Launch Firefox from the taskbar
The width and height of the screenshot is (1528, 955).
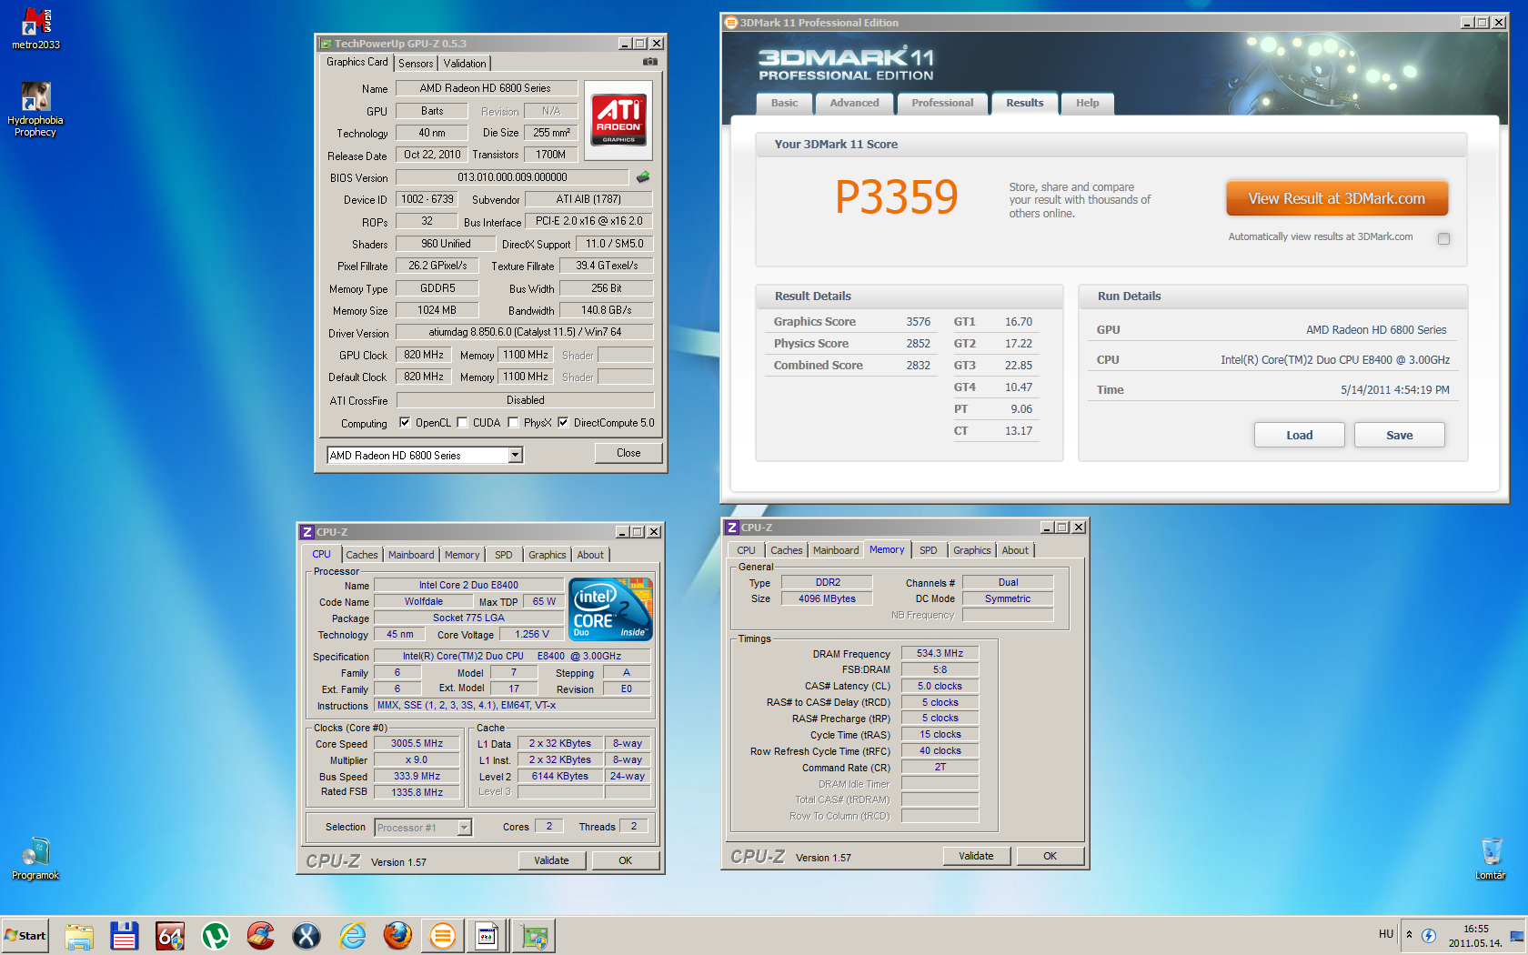point(397,935)
